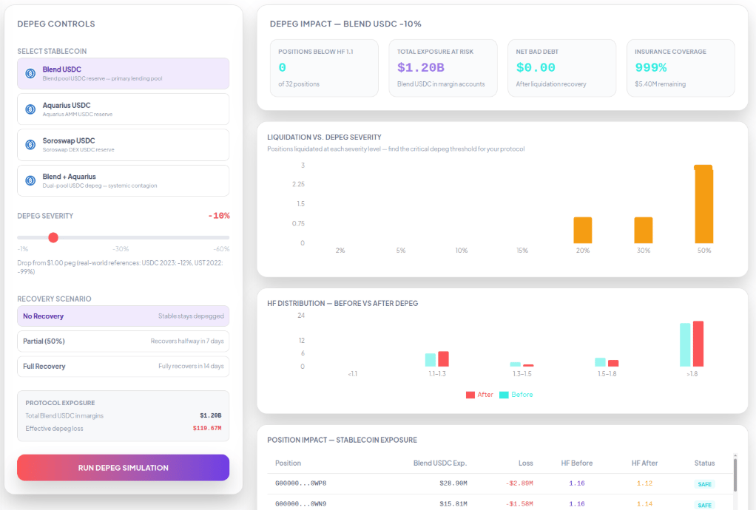756x510 pixels.
Task: Click the Total Exposure At Risk card
Action: tap(442, 68)
